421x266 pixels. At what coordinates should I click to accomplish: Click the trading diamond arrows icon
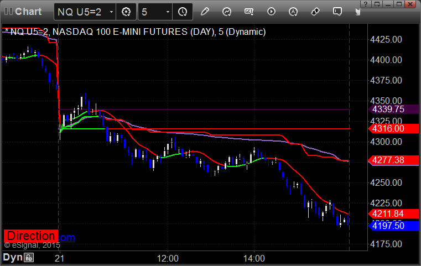315,12
